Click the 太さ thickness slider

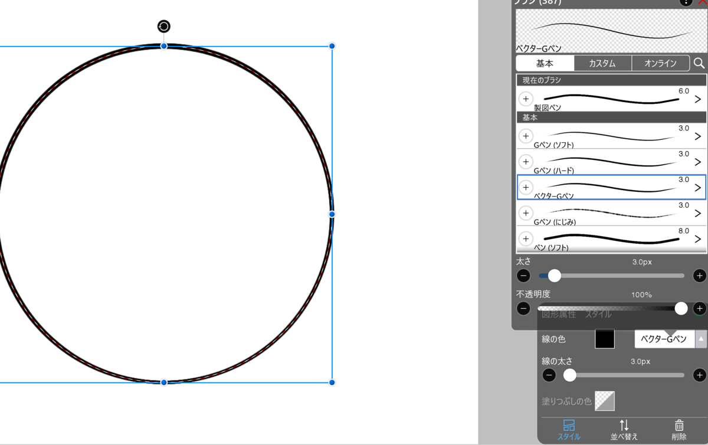[x=611, y=276]
